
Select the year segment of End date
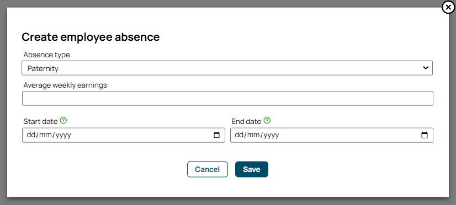(x=271, y=135)
